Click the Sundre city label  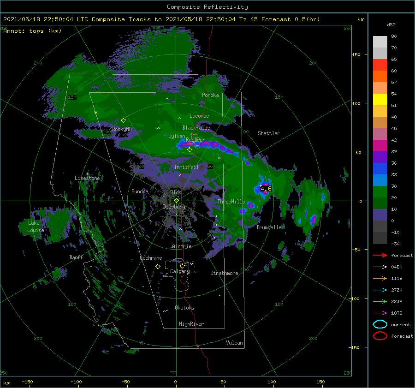(140, 191)
